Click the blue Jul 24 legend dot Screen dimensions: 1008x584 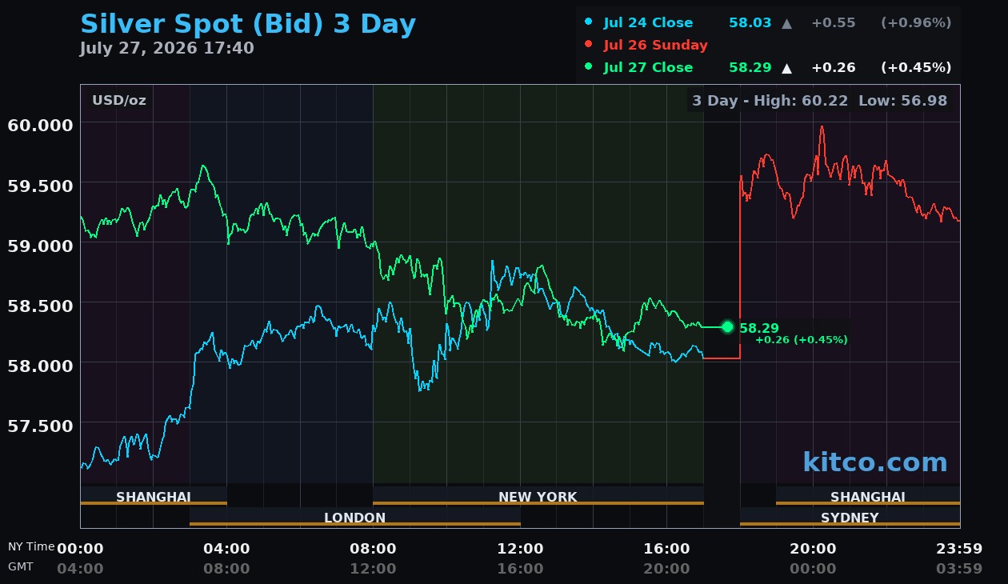click(x=589, y=22)
